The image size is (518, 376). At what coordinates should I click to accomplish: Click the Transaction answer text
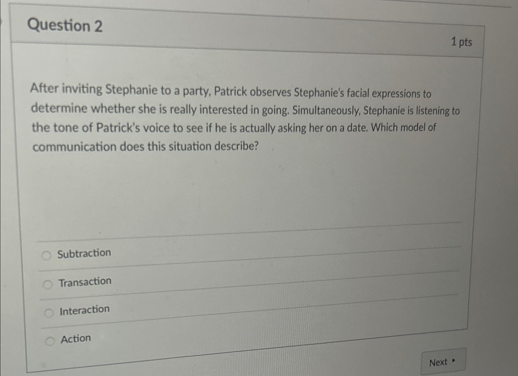pos(85,281)
